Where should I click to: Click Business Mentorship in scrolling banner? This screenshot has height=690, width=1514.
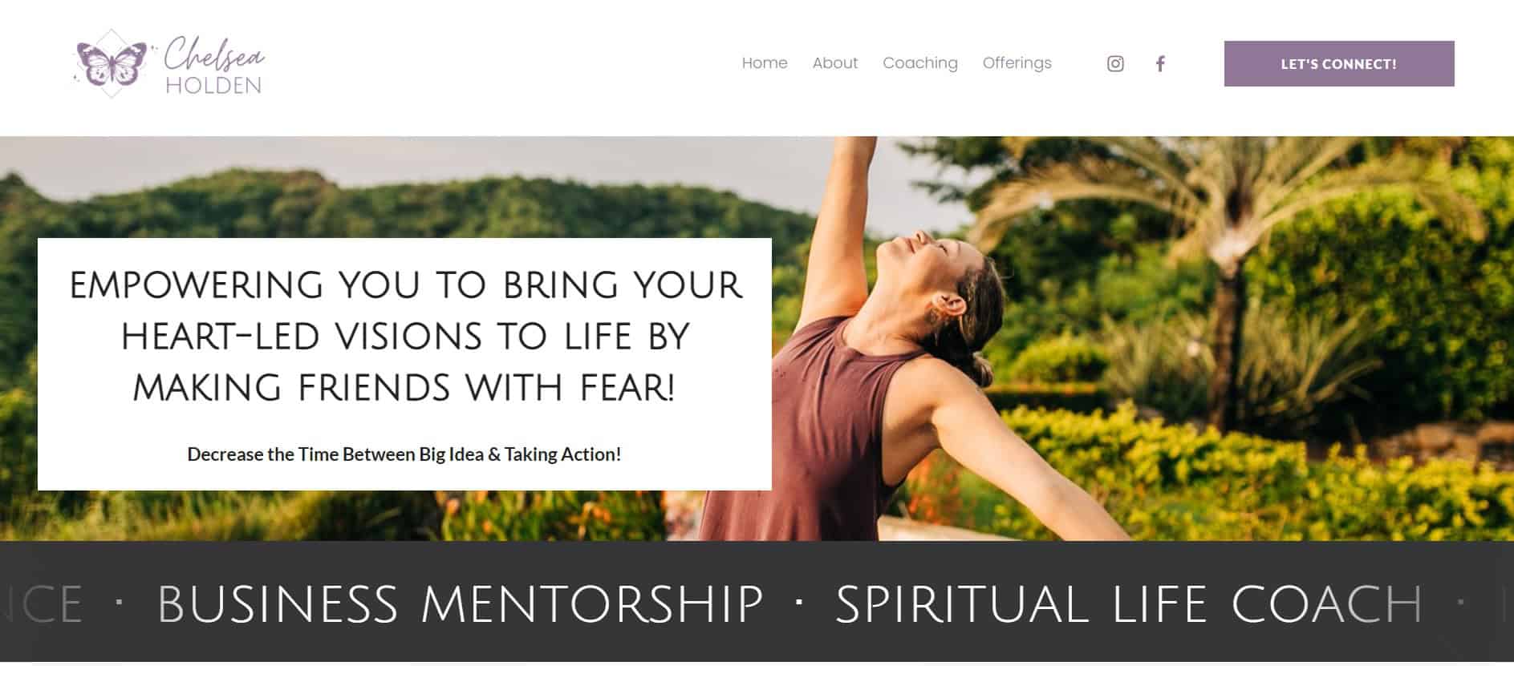[x=460, y=604]
